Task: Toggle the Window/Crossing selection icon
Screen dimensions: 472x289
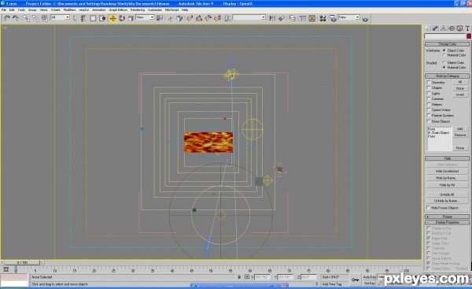Action: tap(102, 18)
